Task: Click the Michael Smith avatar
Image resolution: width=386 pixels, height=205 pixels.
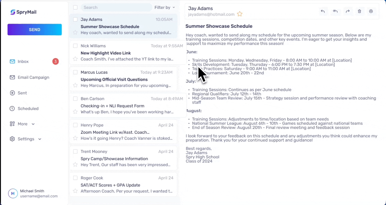Action: click(x=13, y=194)
